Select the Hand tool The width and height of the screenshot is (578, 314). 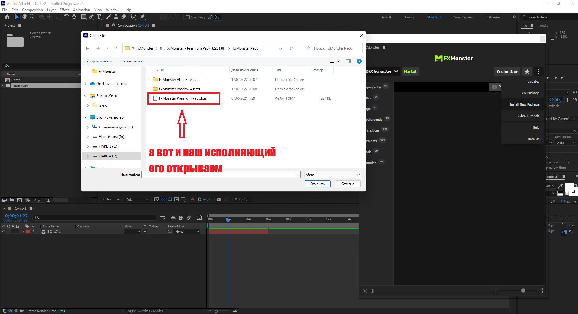pos(24,17)
